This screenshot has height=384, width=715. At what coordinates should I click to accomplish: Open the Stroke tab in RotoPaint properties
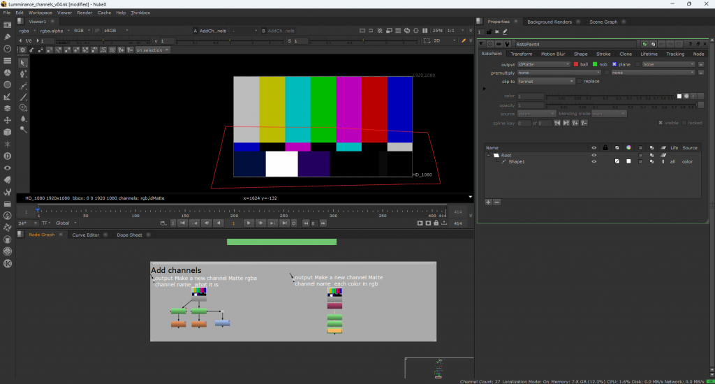(x=603, y=54)
